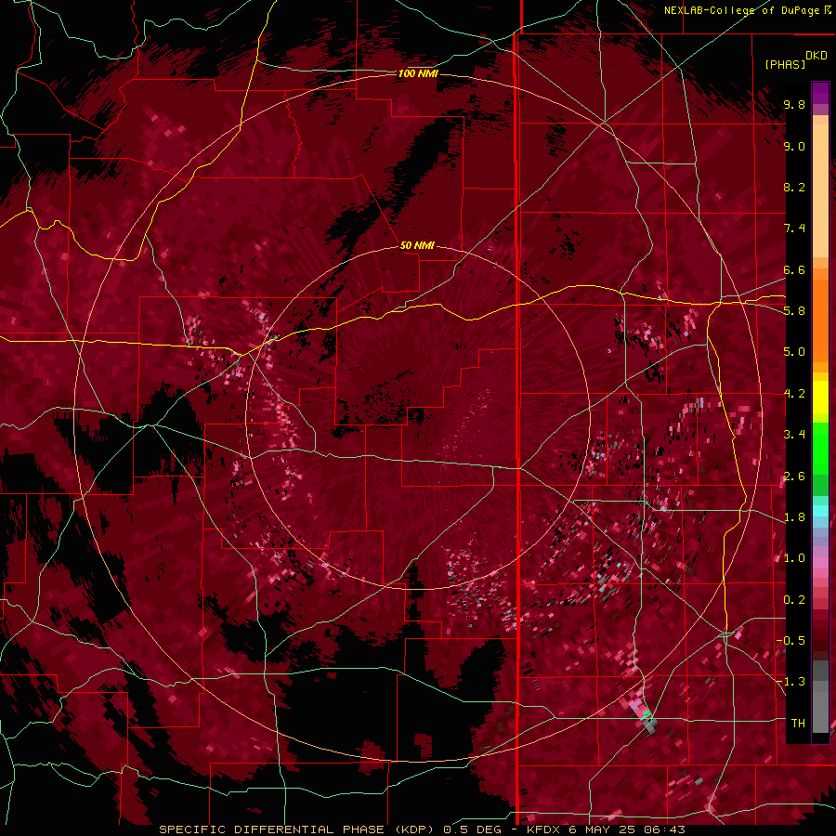The height and width of the screenshot is (836, 836).
Task: Click the 7.4 value on the color scale
Action: point(794,229)
